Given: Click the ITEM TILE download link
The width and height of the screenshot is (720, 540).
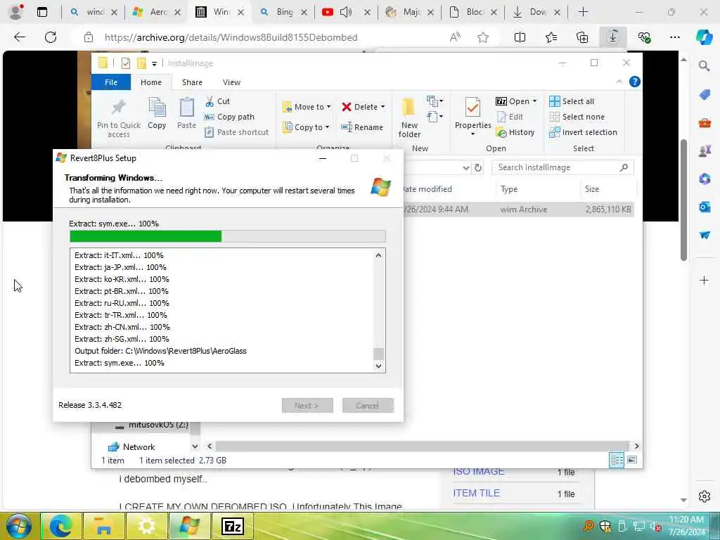Looking at the screenshot, I should [x=476, y=493].
